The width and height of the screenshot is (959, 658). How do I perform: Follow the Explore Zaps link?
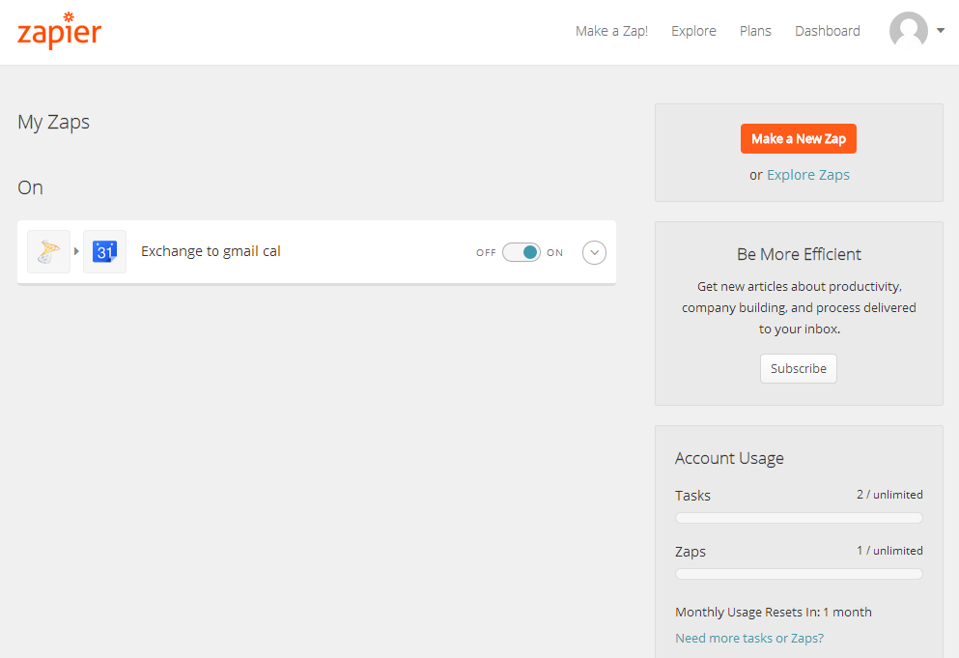coord(808,175)
